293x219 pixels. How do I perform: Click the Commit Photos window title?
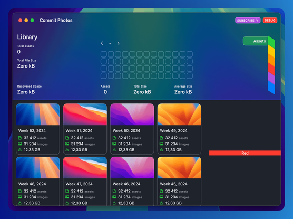point(56,20)
